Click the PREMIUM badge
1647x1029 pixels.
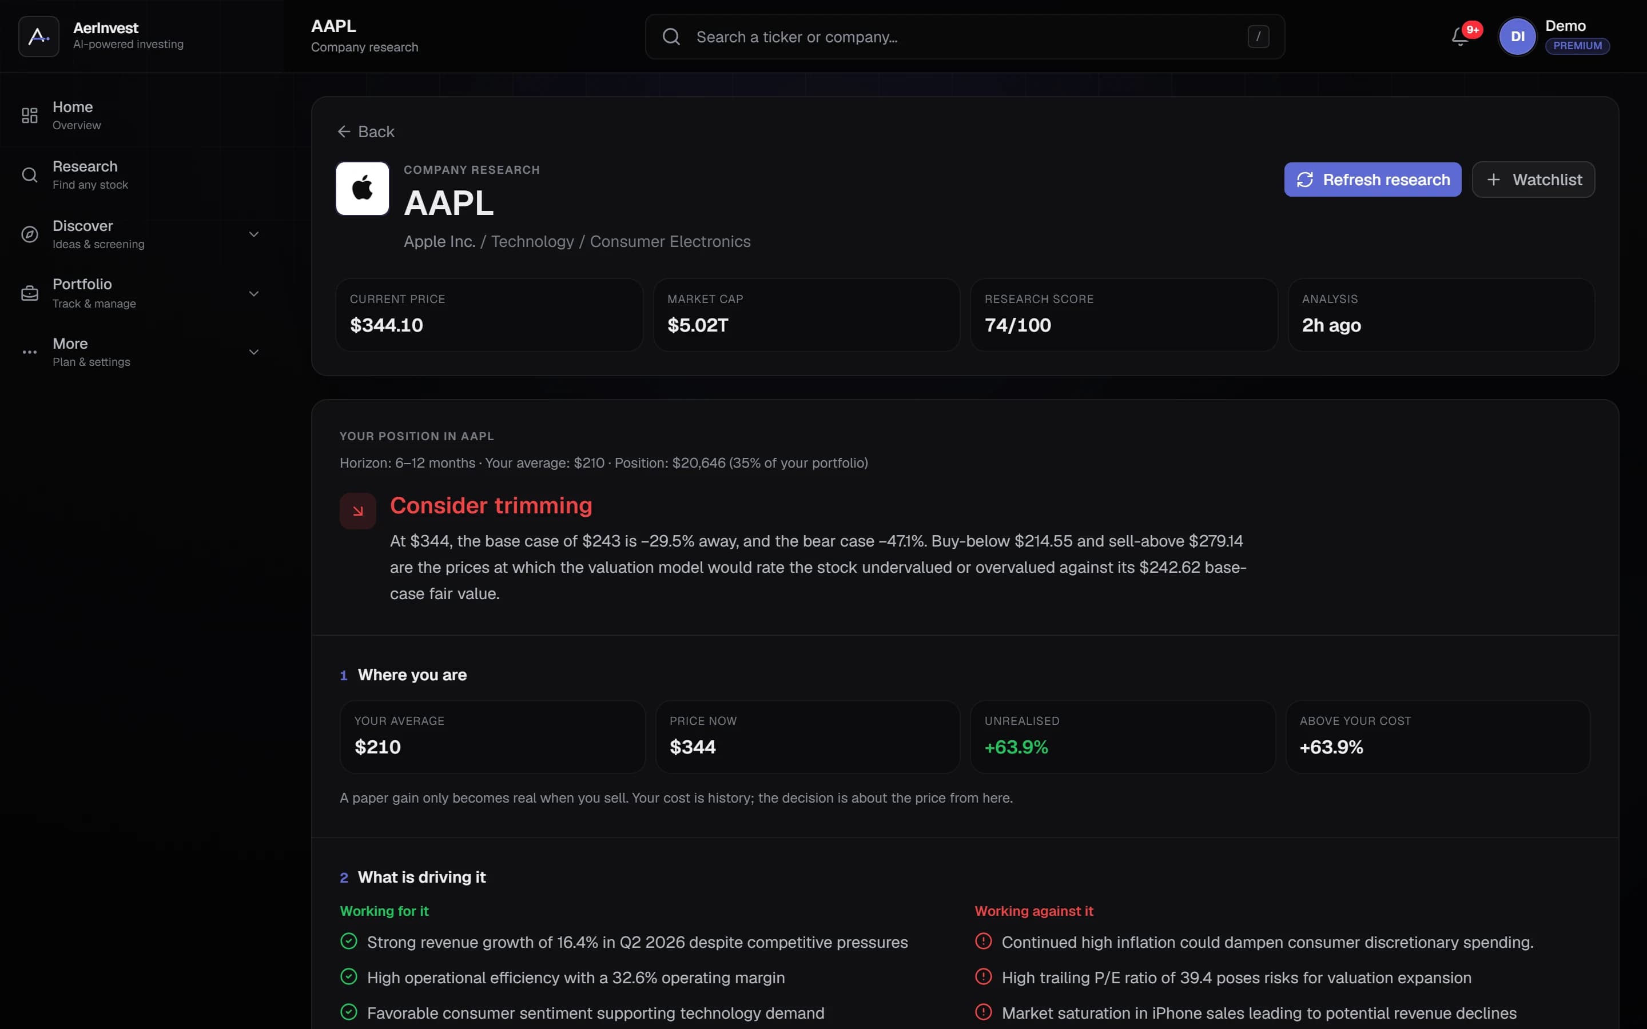(x=1577, y=46)
